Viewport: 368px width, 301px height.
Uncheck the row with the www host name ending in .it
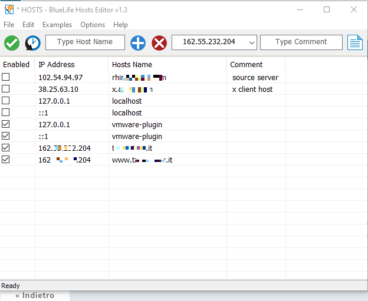point(6,159)
